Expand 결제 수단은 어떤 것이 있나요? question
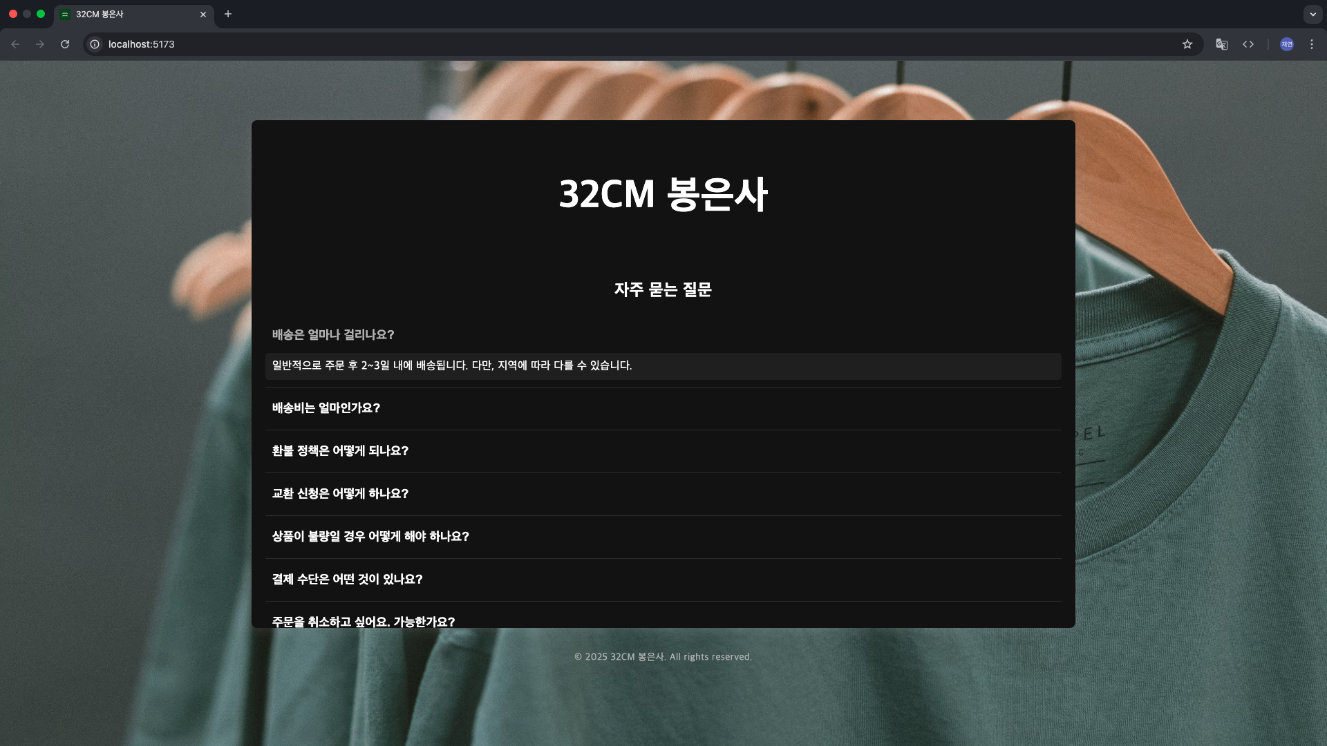Screen dimensions: 1327x746 tap(663, 580)
